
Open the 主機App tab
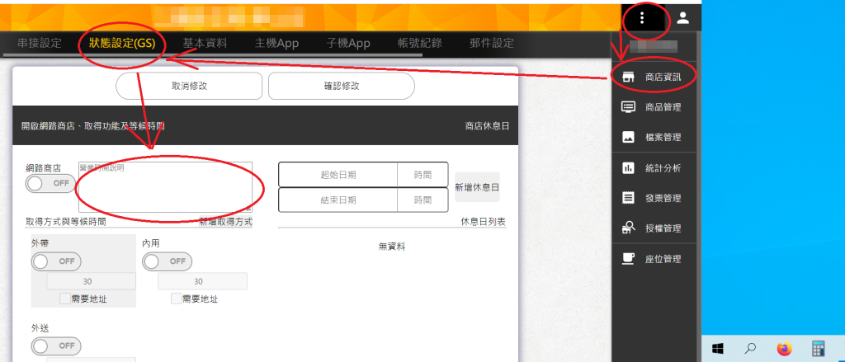279,43
